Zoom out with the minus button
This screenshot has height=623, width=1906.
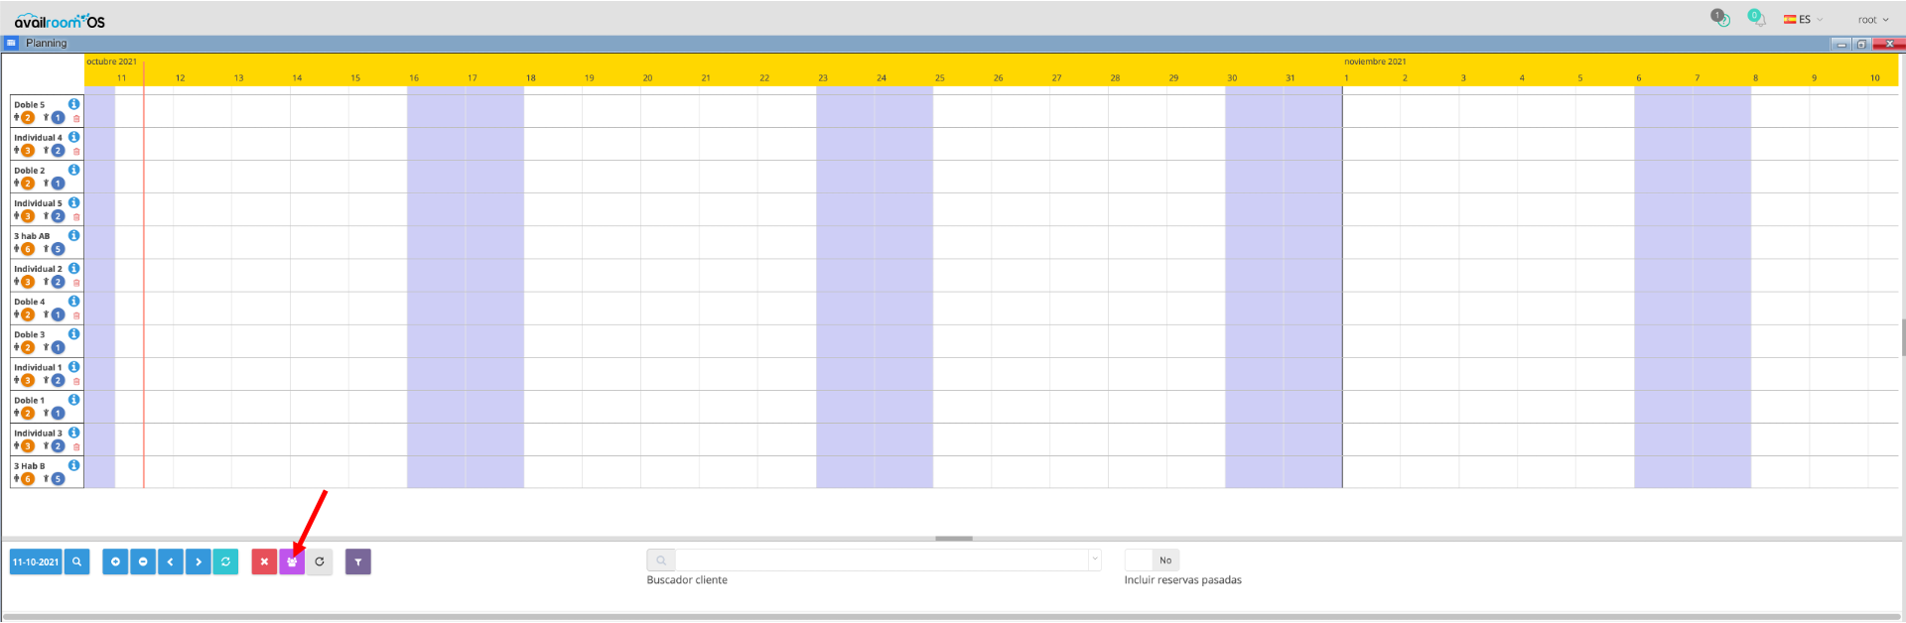143,561
